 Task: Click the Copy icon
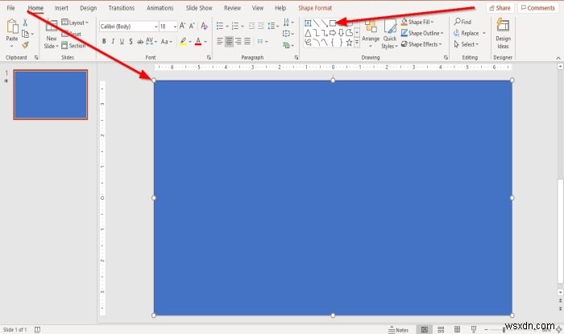tap(25, 34)
